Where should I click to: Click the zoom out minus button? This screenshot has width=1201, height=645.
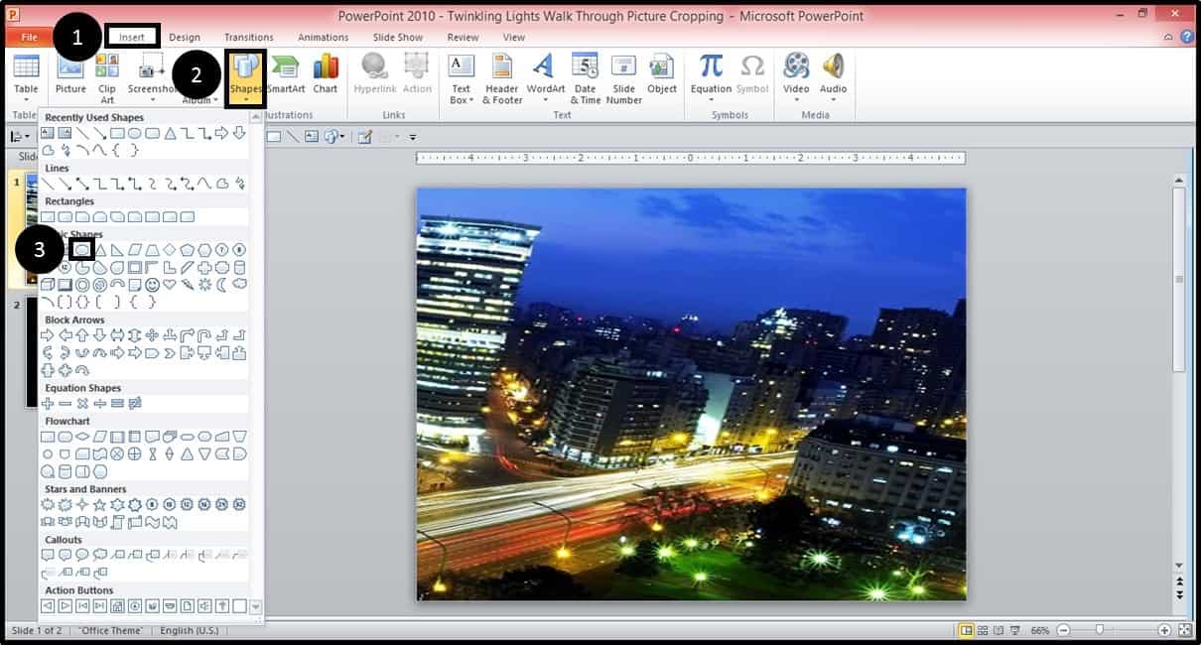[1063, 630]
